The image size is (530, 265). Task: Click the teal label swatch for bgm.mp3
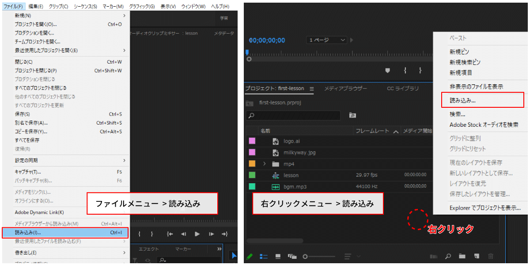(252, 187)
